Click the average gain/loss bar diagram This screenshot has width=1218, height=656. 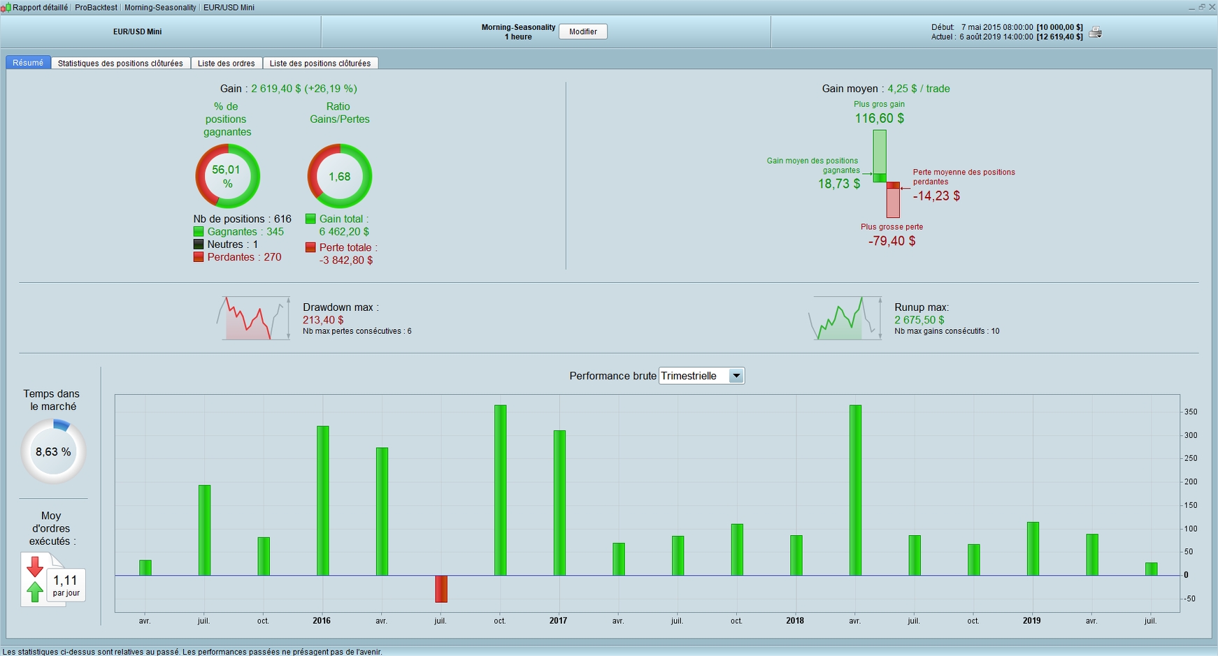click(886, 174)
